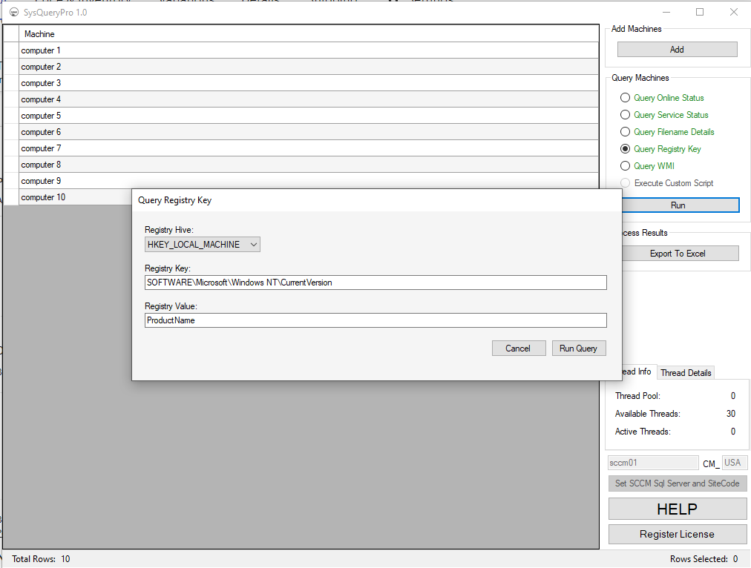This screenshot has width=751, height=568.
Task: Click the Add button under Add Machines
Action: click(676, 49)
